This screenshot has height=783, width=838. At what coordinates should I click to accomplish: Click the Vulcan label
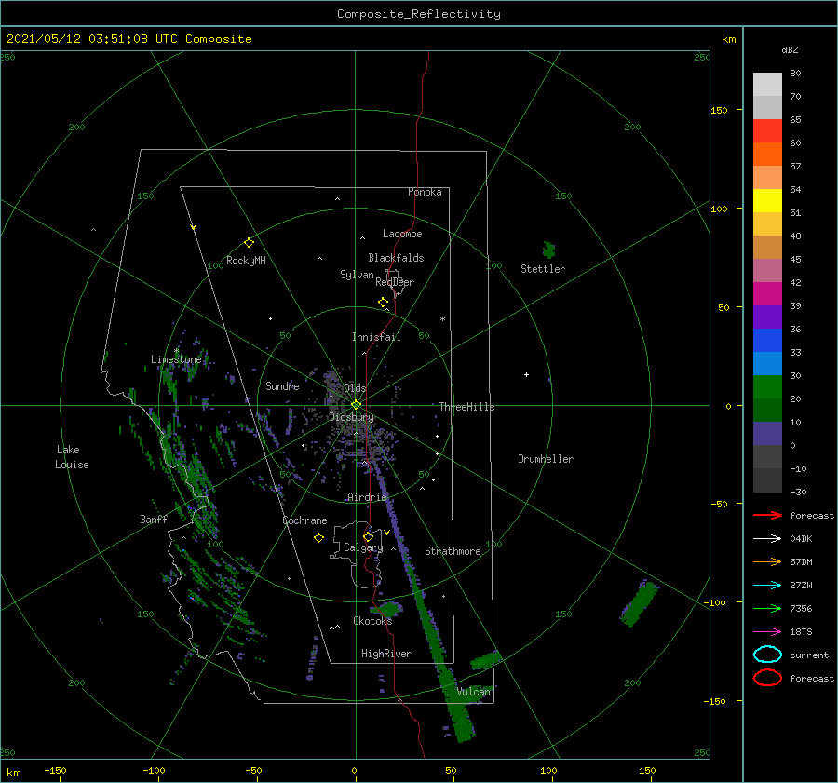coord(473,692)
